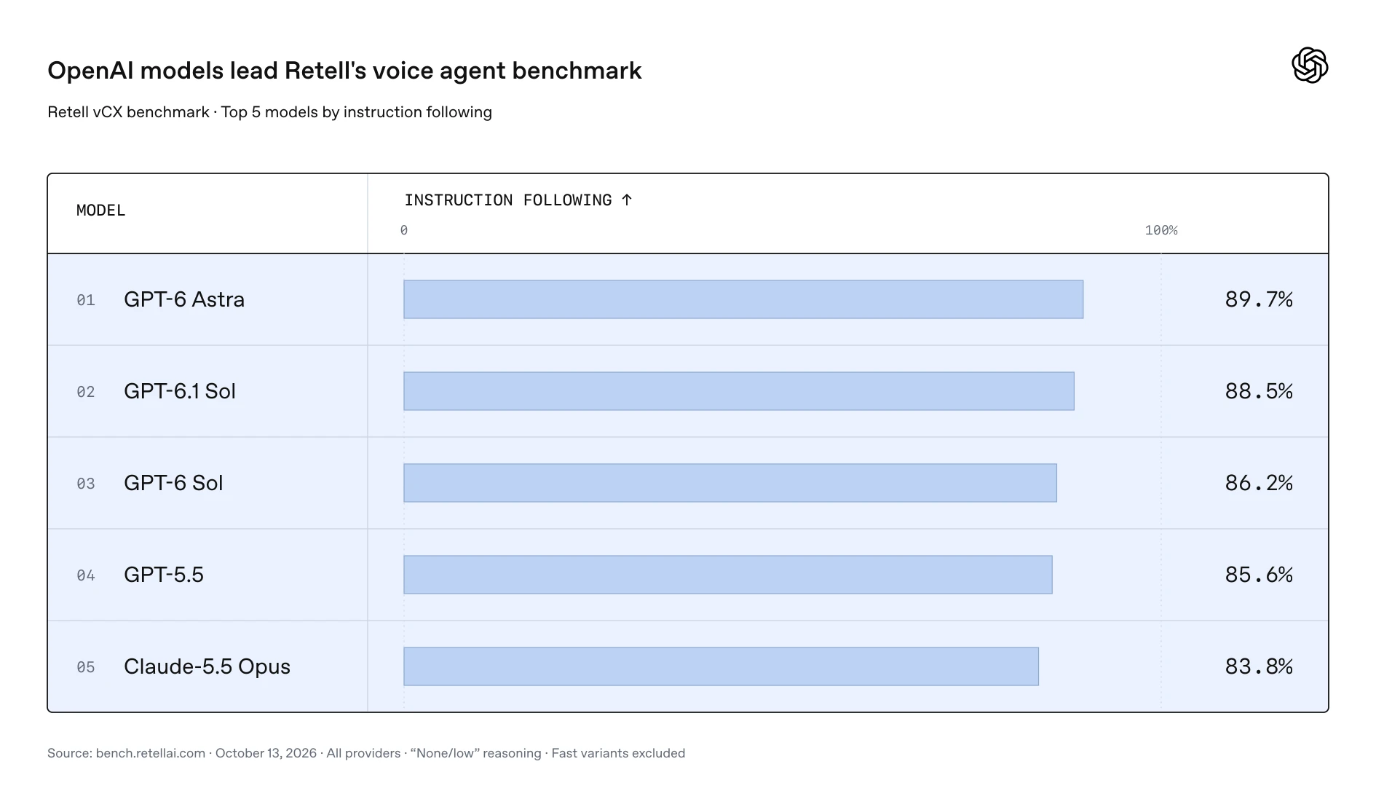The image size is (1376, 807).
Task: Click the MODEL column header
Action: coord(101,210)
